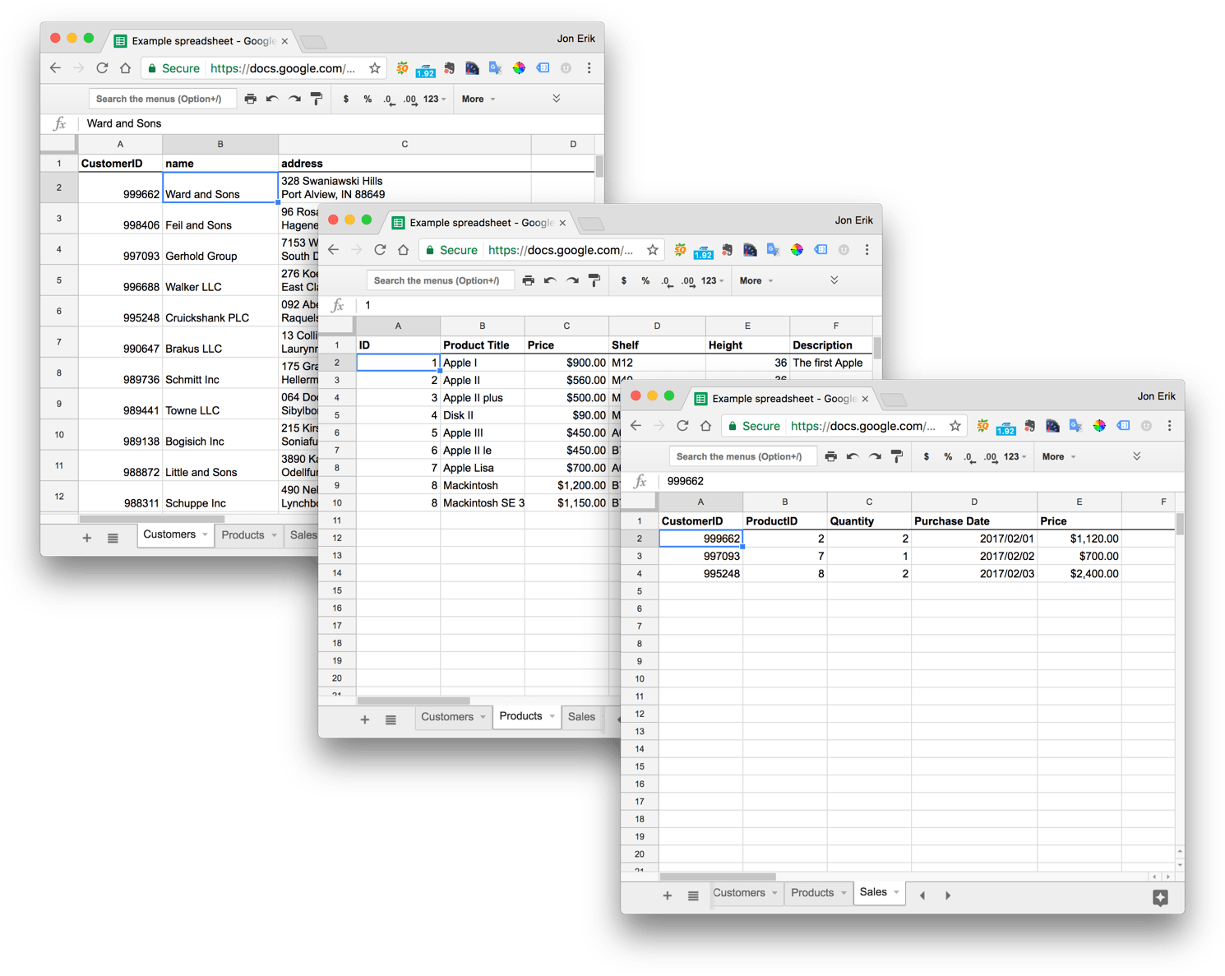Add sheet plus icon in Customers window
Viewport: 1225px width, 976px height.
87,538
